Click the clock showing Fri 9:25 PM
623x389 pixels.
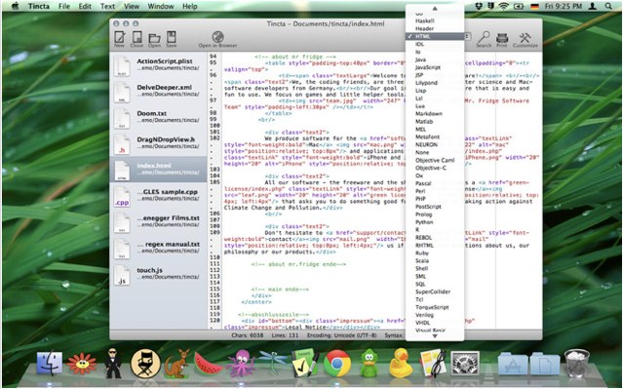[563, 6]
